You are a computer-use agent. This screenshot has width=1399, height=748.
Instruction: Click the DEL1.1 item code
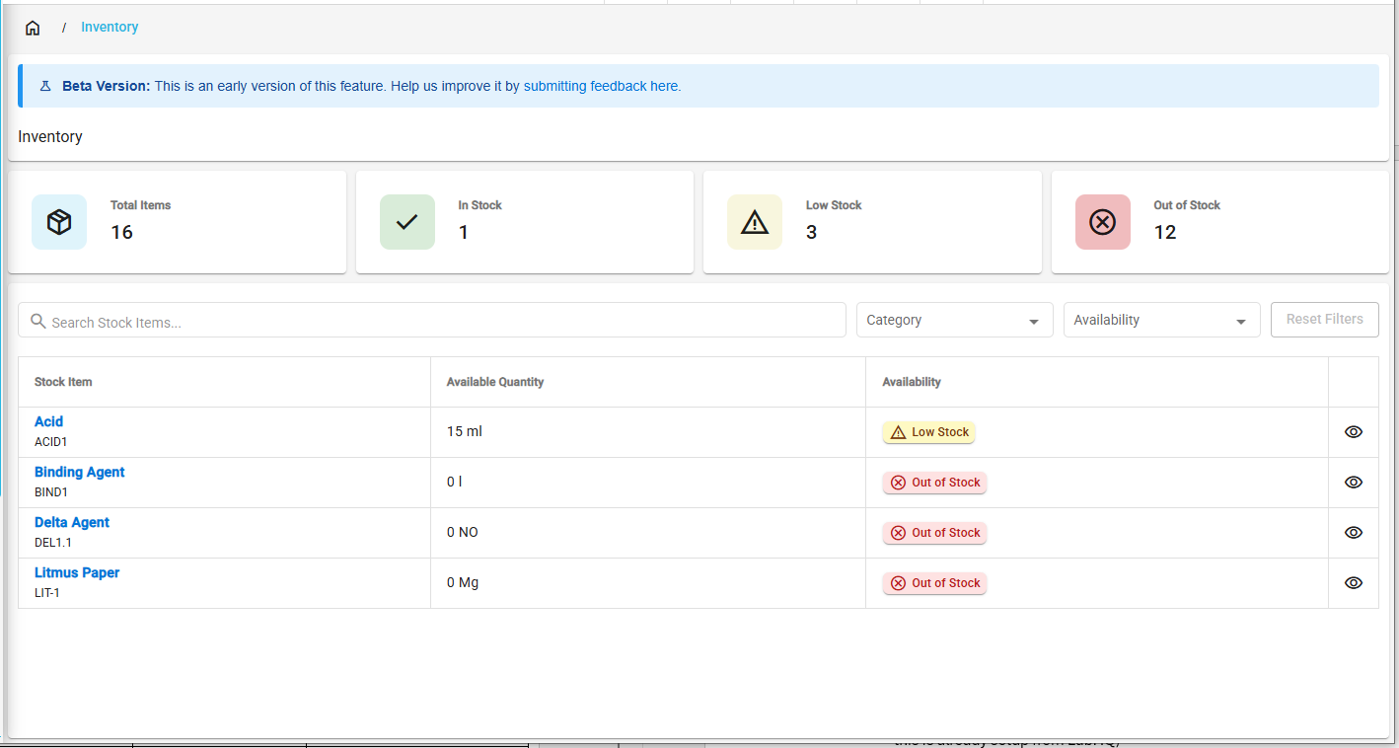pos(53,543)
